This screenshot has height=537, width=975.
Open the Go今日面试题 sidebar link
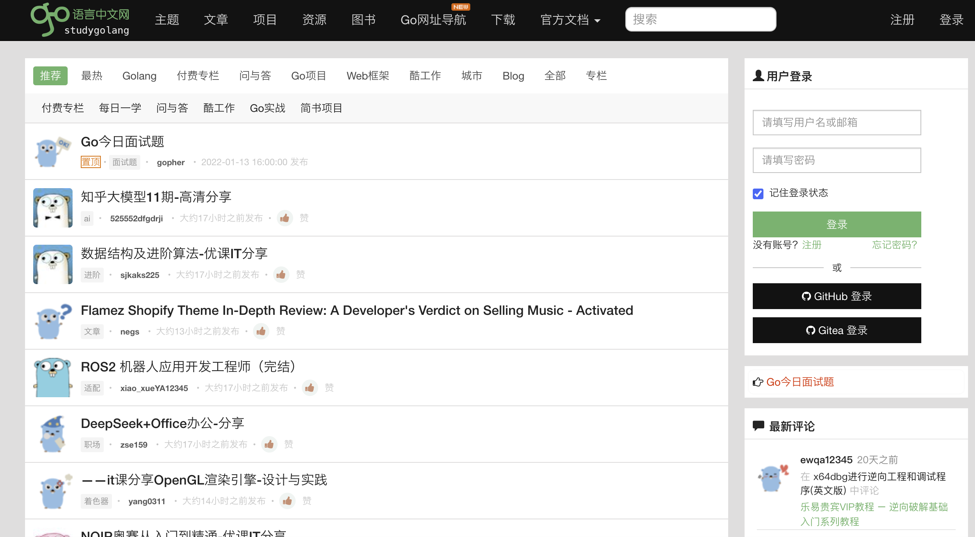800,382
